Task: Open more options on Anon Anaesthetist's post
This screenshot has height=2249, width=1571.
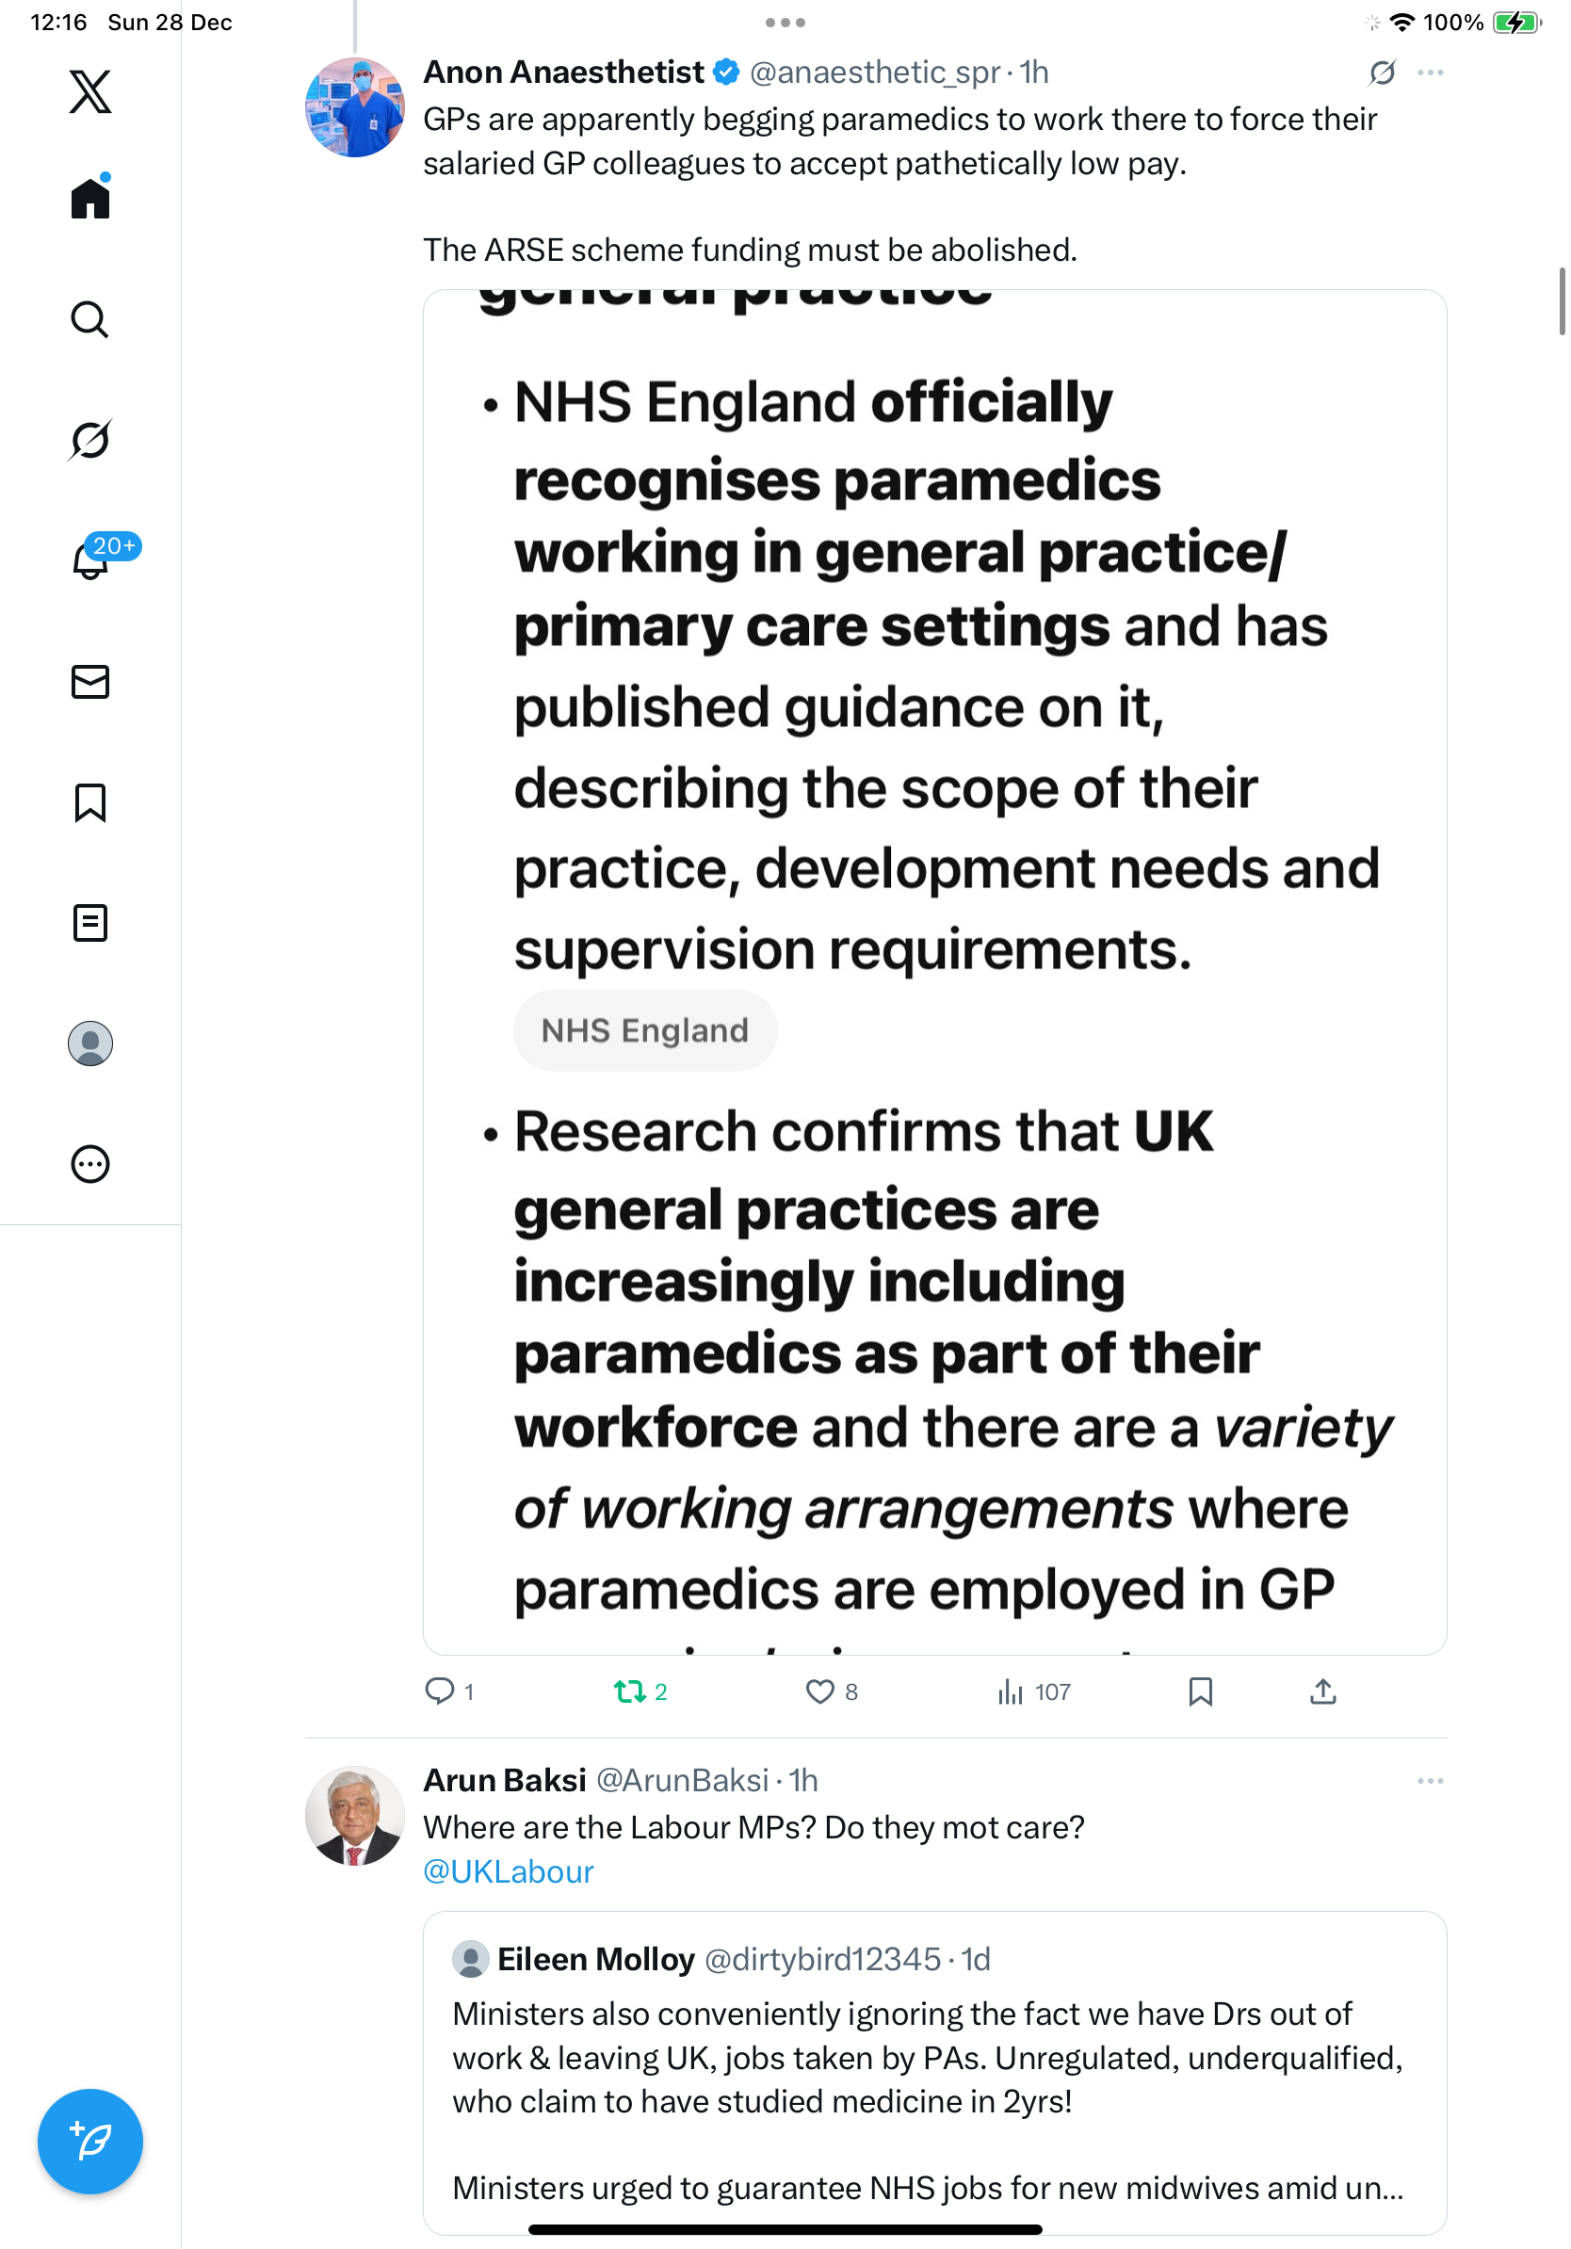Action: 1430,73
